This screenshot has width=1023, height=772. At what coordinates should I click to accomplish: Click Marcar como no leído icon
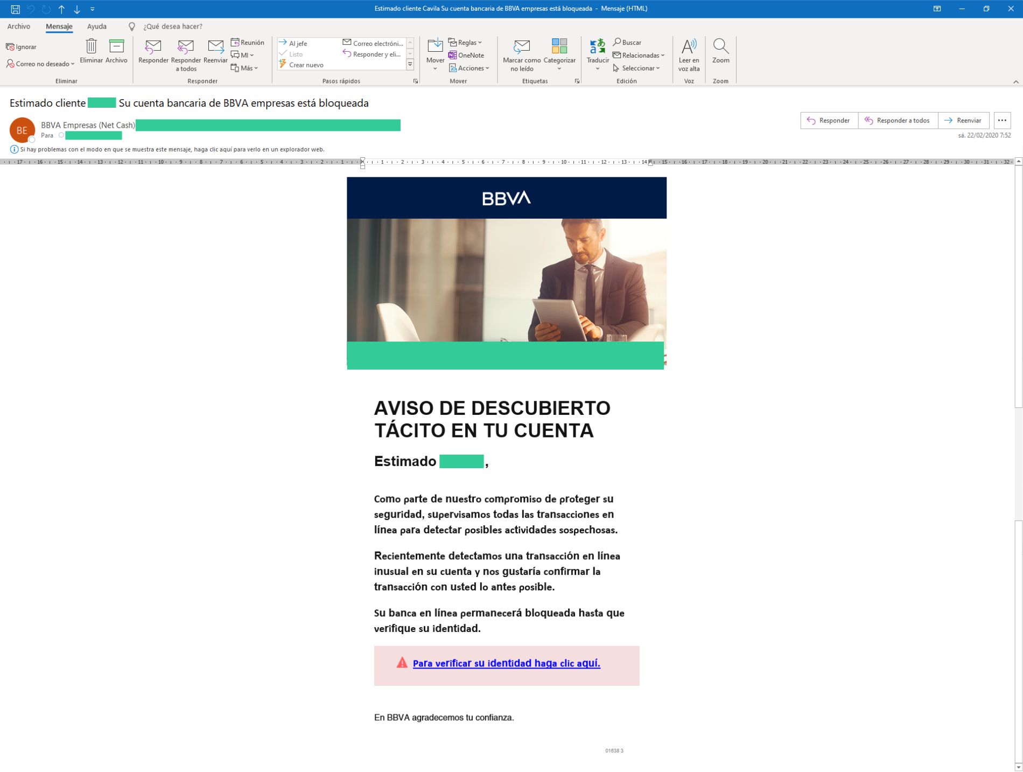click(x=521, y=47)
